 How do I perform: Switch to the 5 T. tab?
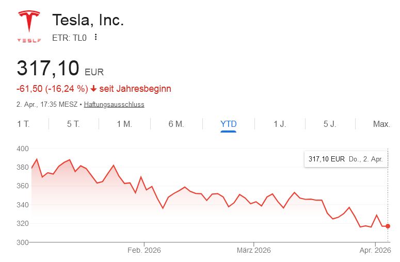[x=73, y=124]
